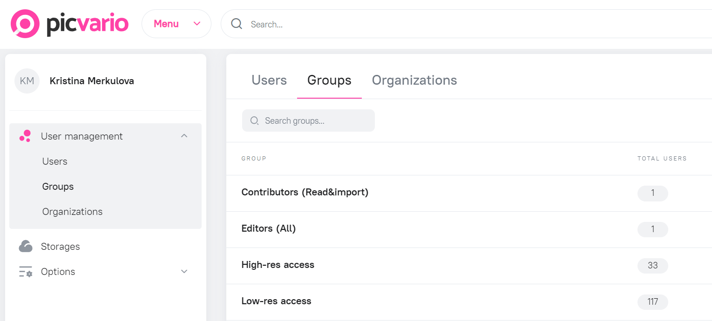Click the magnifying glass search icon
Viewport: 712px width, 321px height.
click(237, 24)
